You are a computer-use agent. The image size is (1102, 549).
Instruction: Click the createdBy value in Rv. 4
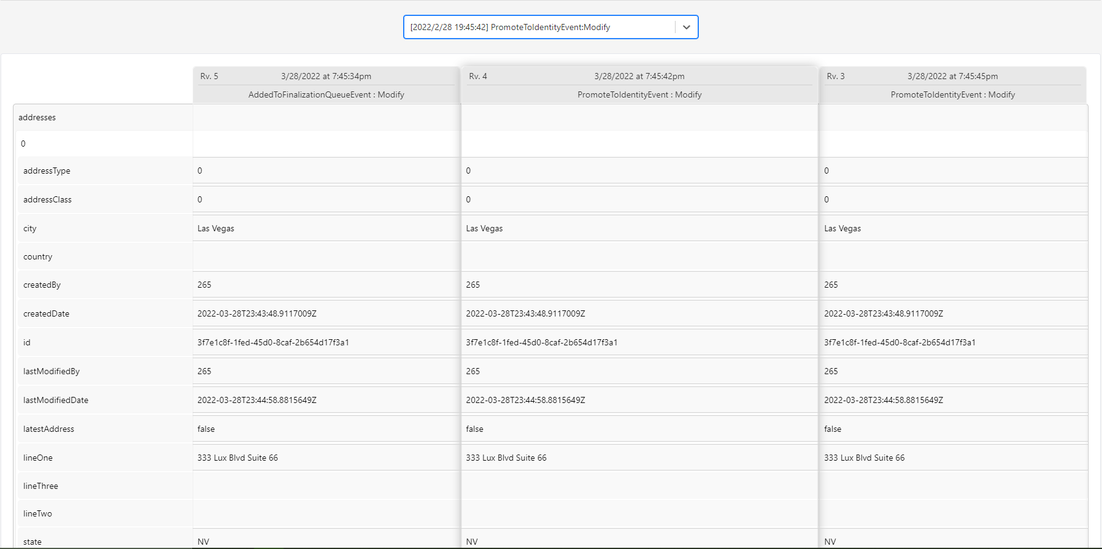tap(473, 285)
